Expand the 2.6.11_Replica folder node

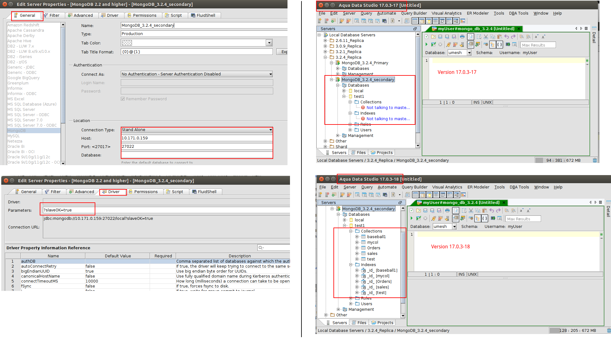tap(325, 41)
